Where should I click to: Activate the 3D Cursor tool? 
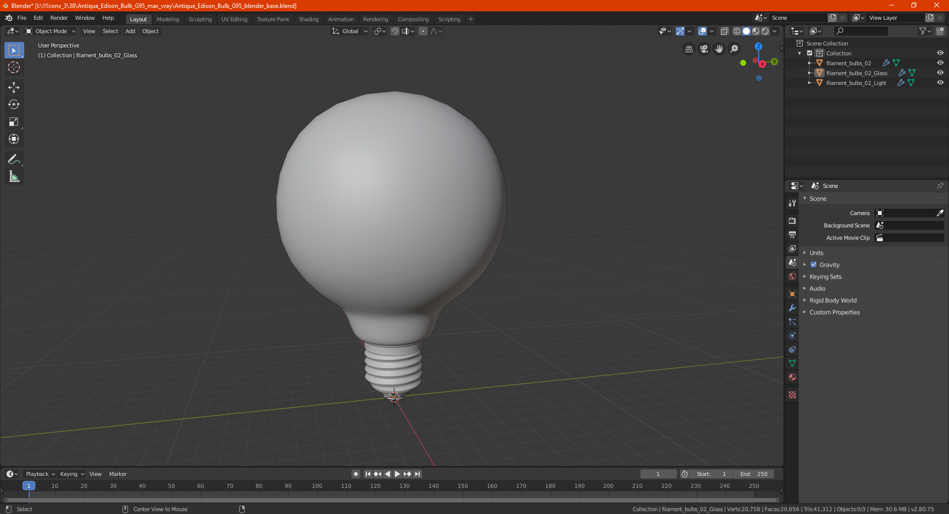(x=14, y=67)
